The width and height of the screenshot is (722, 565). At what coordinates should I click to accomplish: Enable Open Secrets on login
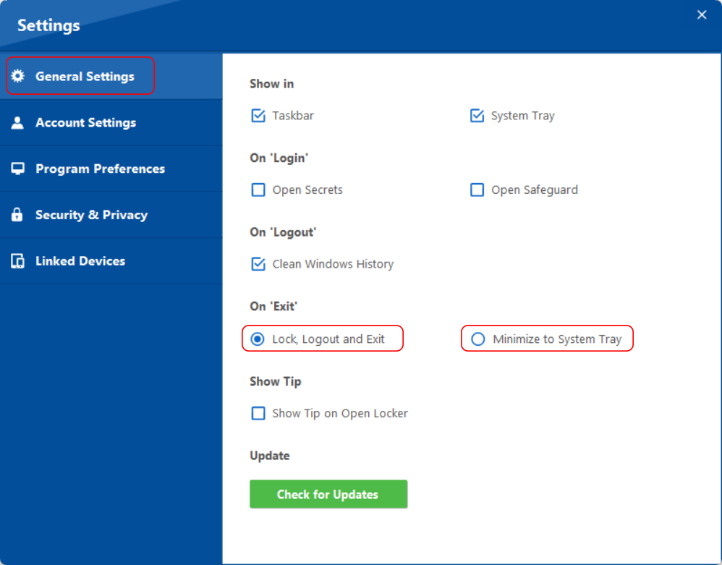click(x=258, y=190)
